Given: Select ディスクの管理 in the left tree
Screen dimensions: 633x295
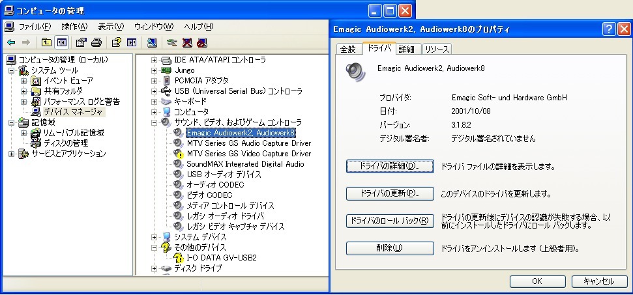Looking at the screenshot, I should pyautogui.click(x=66, y=143).
